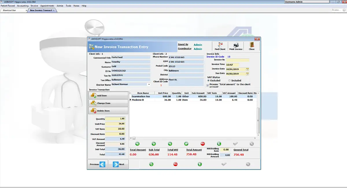Click the Find Client icon
This screenshot has width=347, height=188.
[220, 46]
